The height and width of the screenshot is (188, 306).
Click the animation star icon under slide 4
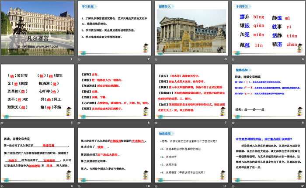(x=233, y=59)
